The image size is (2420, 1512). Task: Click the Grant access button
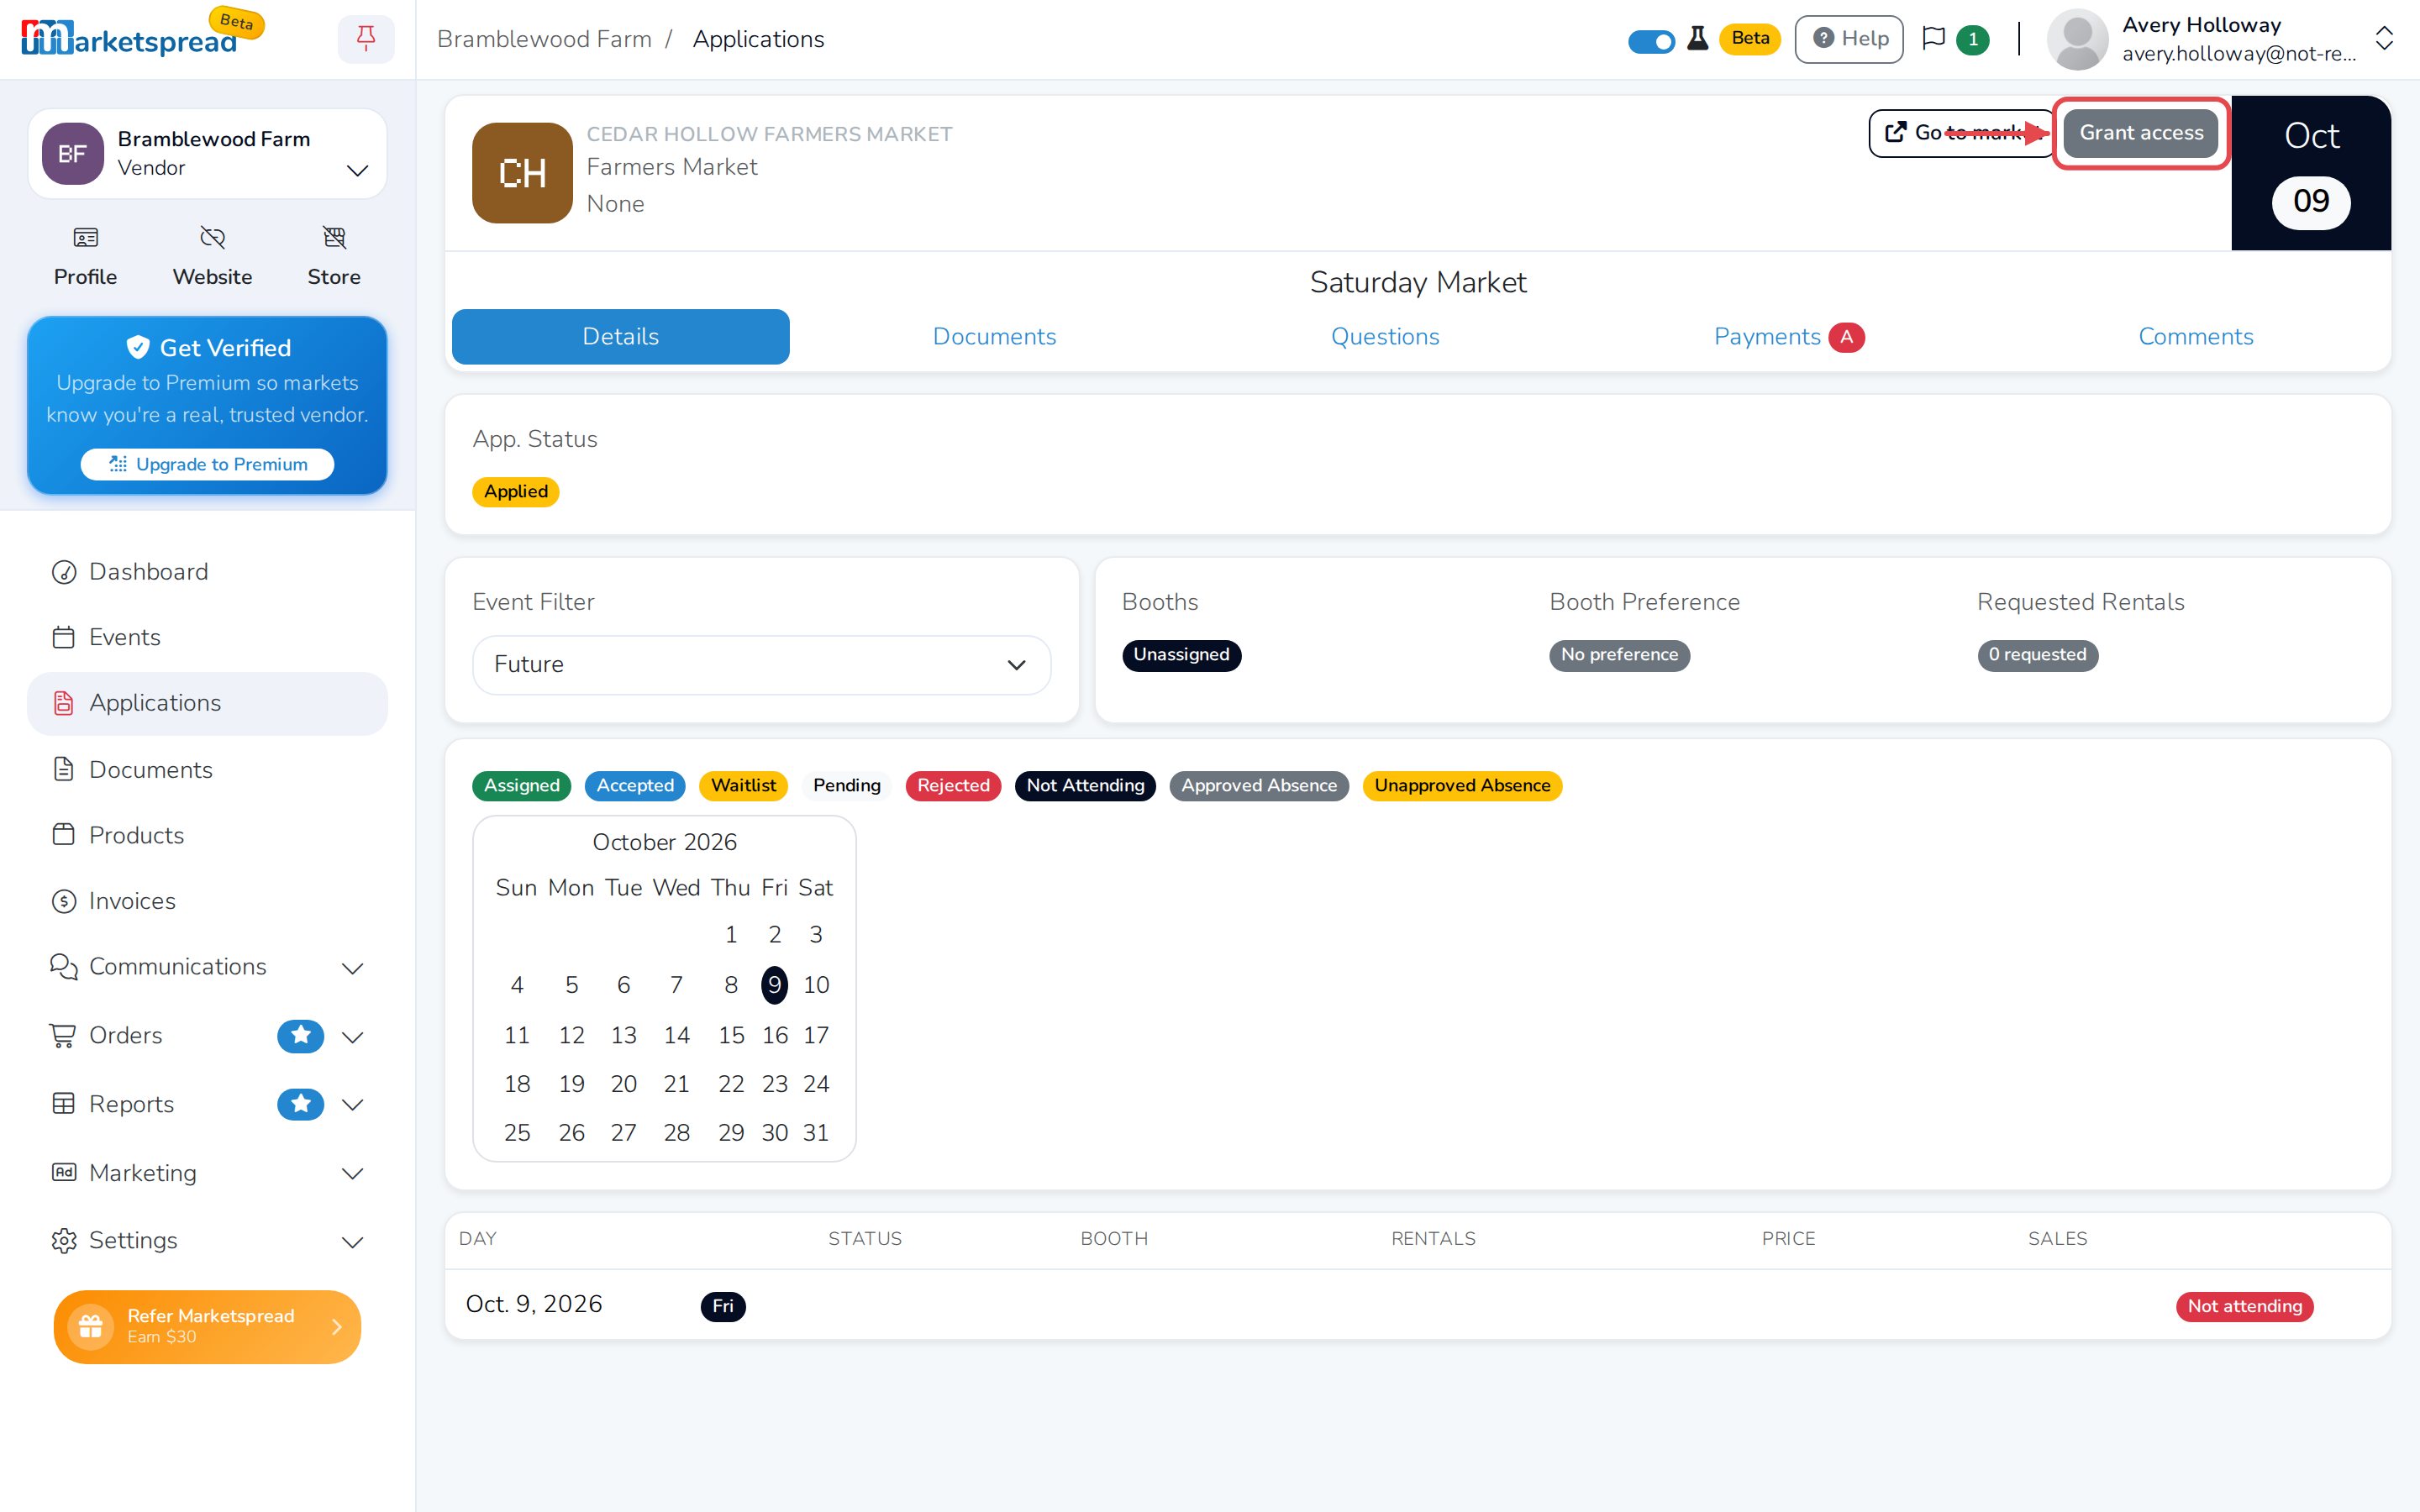[x=2140, y=133]
